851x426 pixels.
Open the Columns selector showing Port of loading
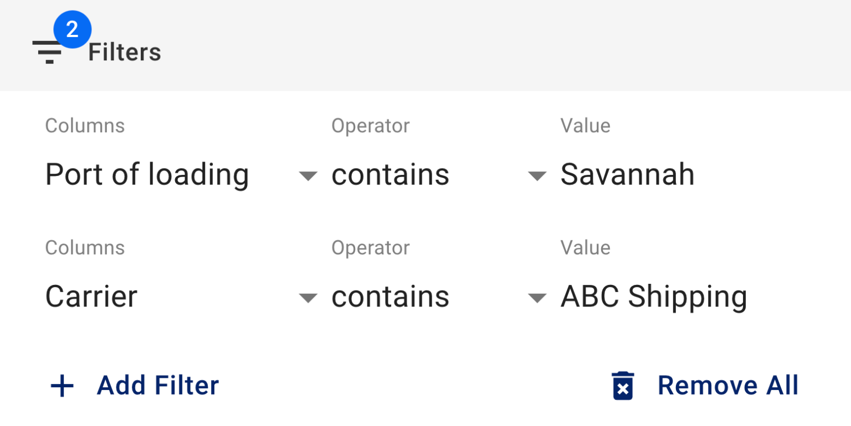[147, 174]
